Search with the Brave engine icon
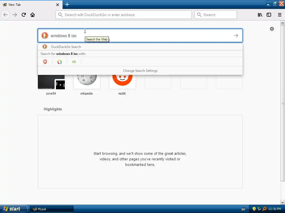 click(45, 62)
